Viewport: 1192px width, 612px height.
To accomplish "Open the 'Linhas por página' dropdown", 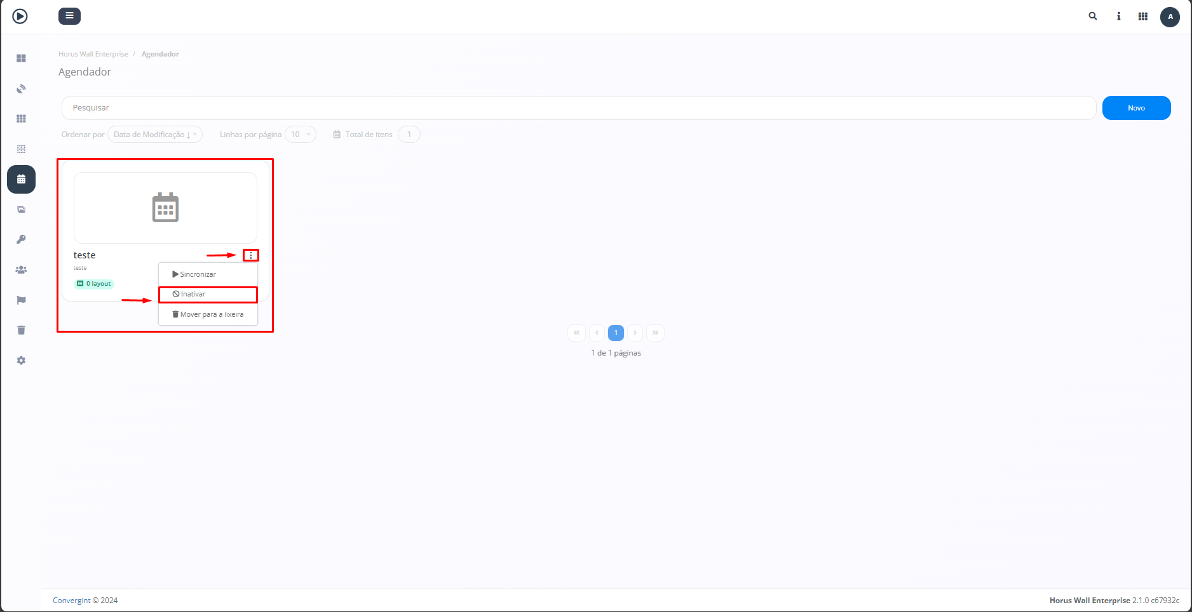I will click(300, 135).
